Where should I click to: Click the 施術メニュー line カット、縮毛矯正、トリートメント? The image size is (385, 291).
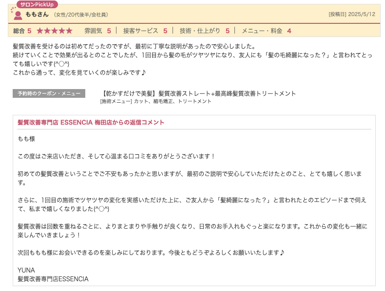tap(155, 101)
